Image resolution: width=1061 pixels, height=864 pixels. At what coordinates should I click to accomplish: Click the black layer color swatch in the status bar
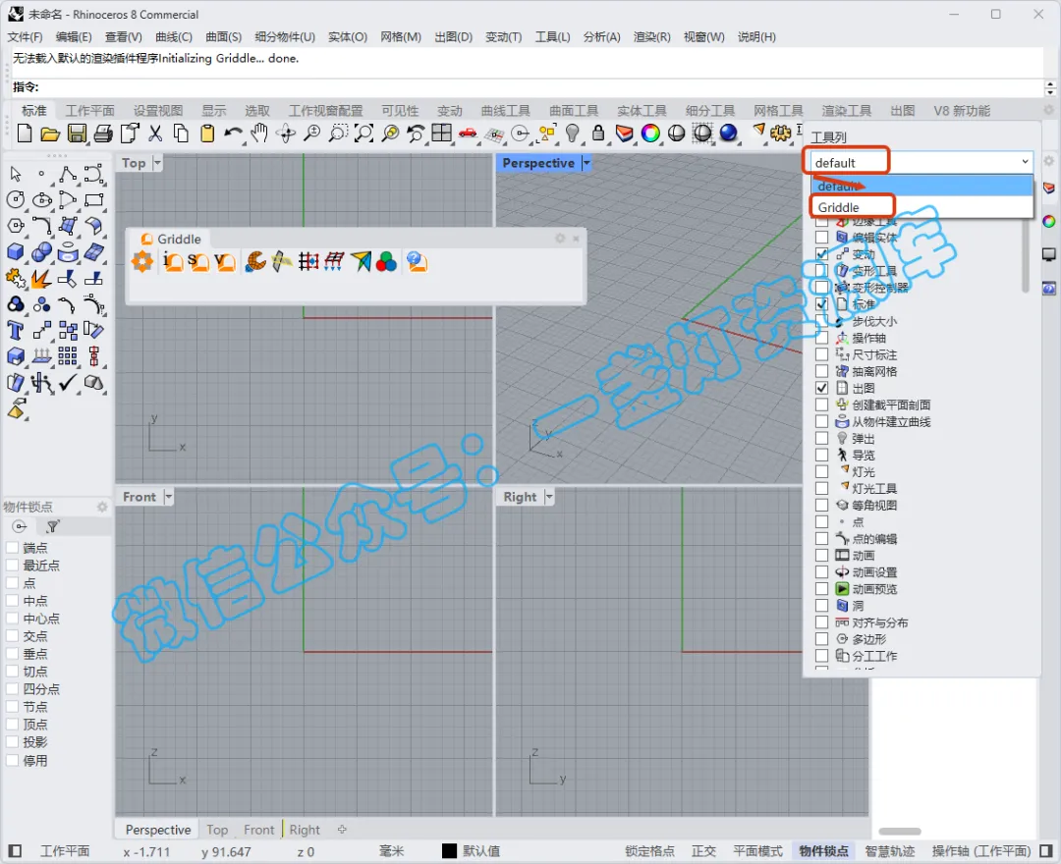coord(449,851)
